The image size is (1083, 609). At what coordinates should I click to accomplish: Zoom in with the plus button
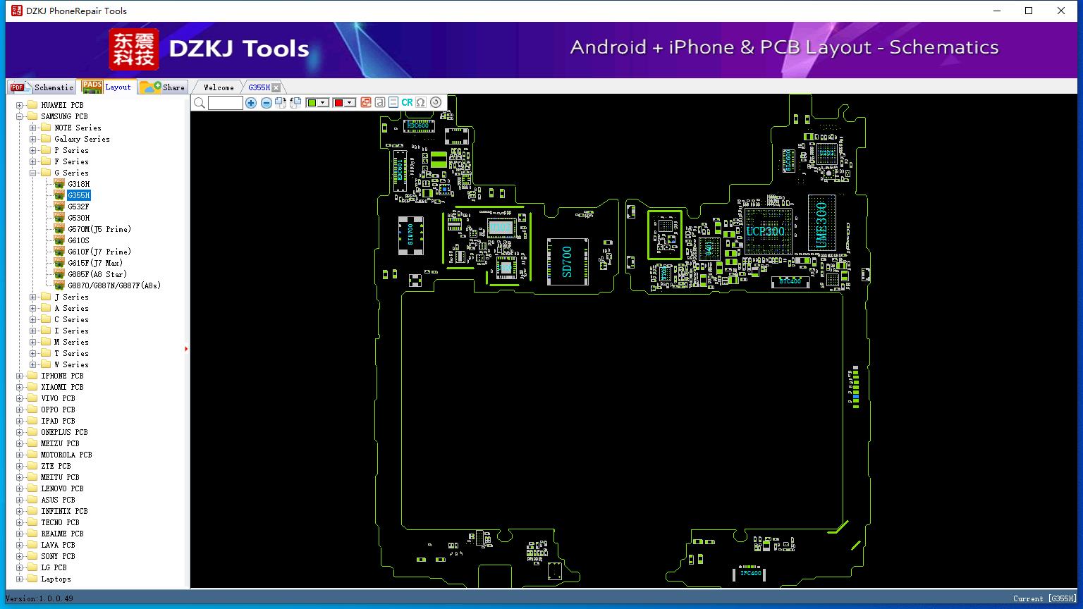(x=251, y=103)
